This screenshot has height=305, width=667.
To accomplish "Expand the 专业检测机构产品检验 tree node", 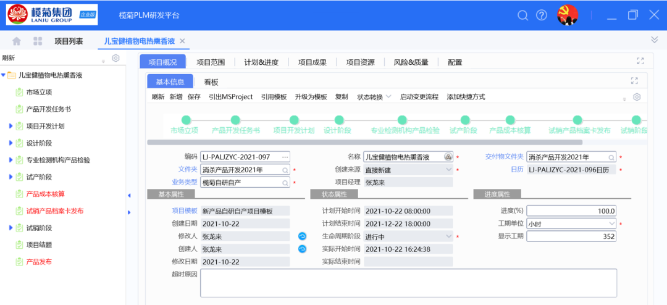I will click(11, 160).
